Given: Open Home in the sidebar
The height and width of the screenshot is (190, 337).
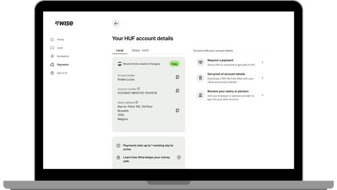Looking at the screenshot, I should pyautogui.click(x=60, y=40).
